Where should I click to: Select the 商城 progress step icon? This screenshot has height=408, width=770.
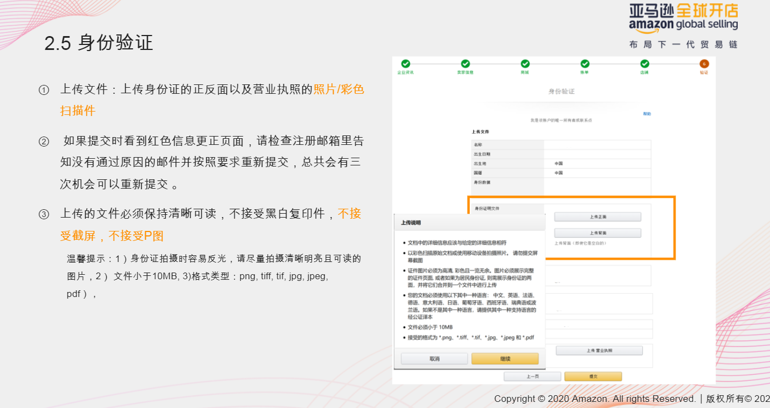coord(524,63)
